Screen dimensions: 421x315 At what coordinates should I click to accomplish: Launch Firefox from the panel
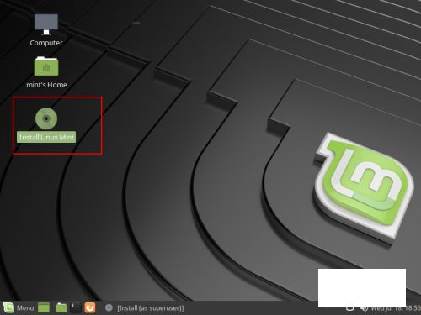click(90, 307)
